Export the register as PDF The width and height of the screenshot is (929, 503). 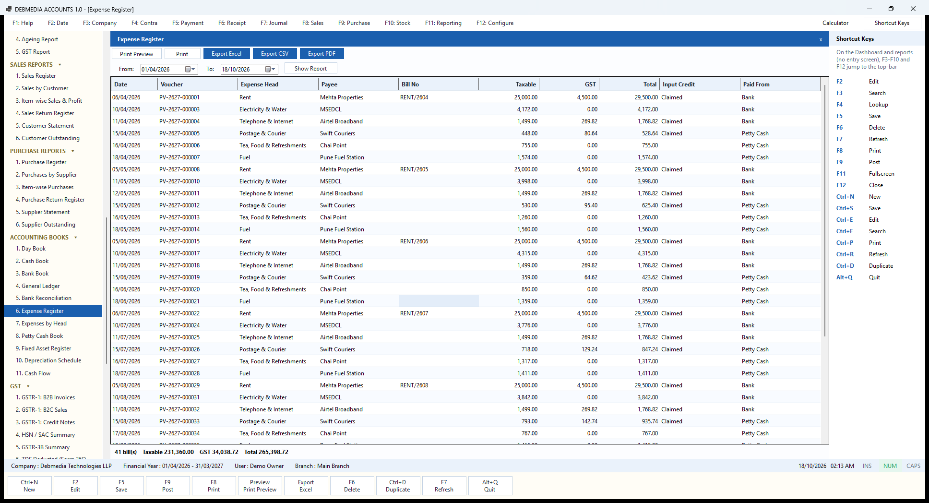[322, 54]
